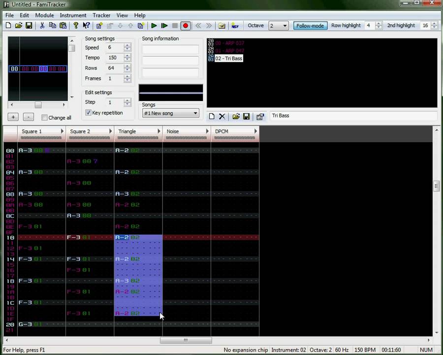443x355 pixels.
Task: Remove instrument with the X icon
Action: pyautogui.click(x=222, y=116)
